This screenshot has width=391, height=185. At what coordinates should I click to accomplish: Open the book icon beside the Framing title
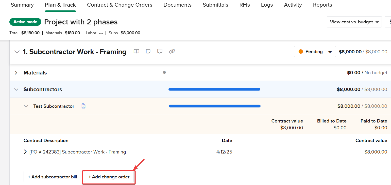[137, 52]
